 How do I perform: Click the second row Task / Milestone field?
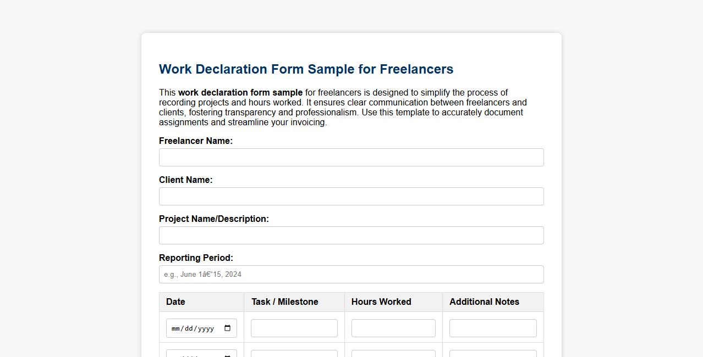tap(294, 354)
